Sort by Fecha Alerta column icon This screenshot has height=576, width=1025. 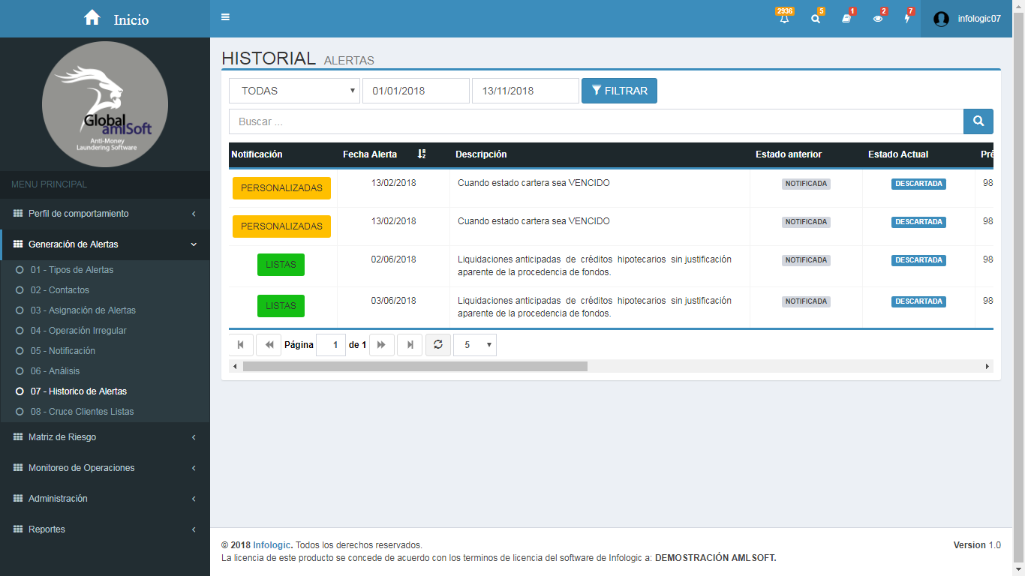tap(422, 154)
